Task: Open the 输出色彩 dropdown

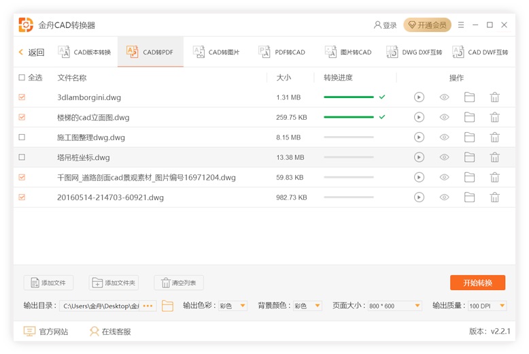Action: 233,306
